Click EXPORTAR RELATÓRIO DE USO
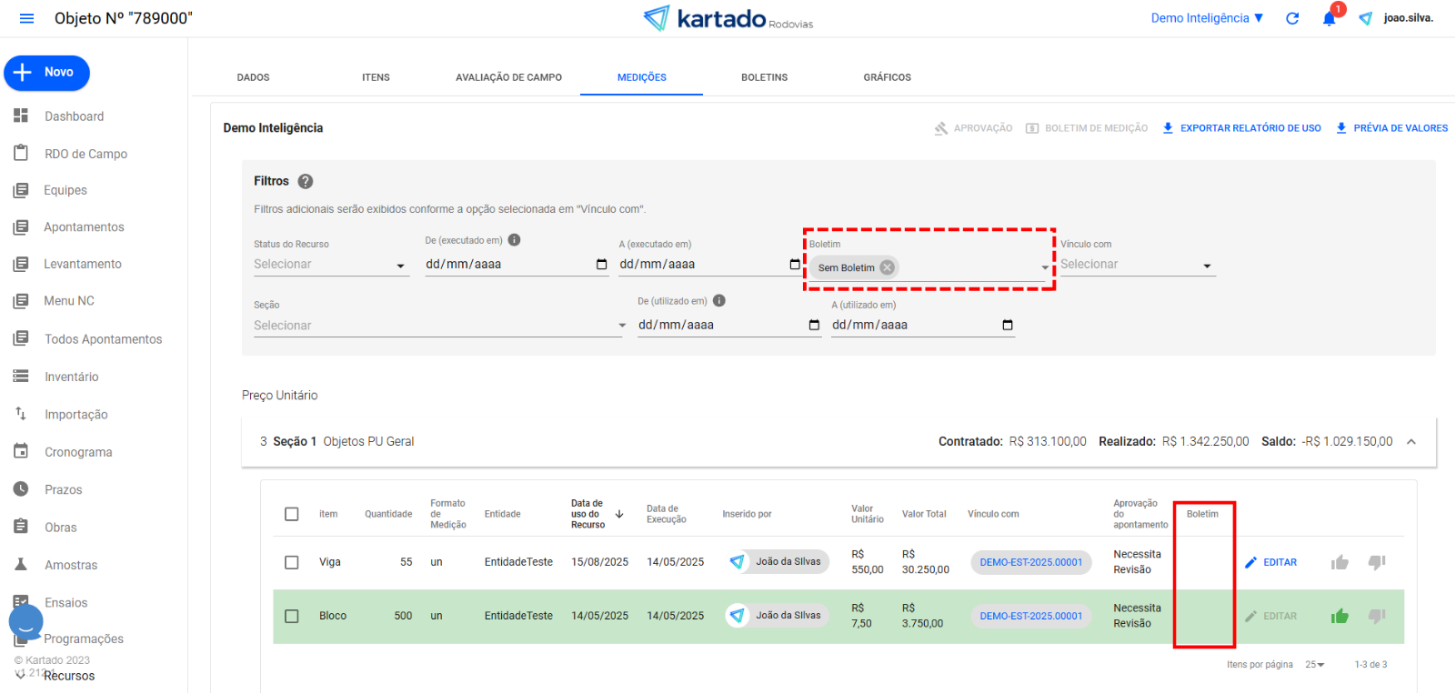The height and width of the screenshot is (694, 1456). pos(1241,128)
